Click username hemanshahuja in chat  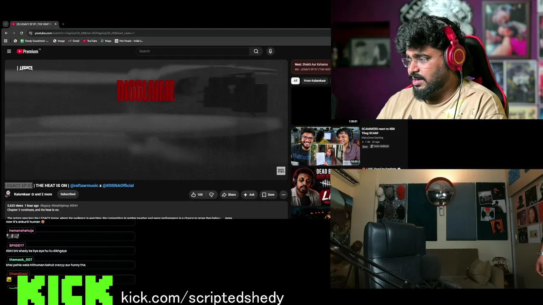21,231
